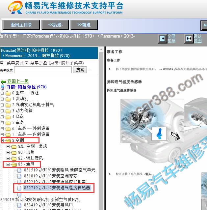207x210 pixels.
Task: Open 852719 拆卸和安装进气温度传感器
Action: click(57, 188)
